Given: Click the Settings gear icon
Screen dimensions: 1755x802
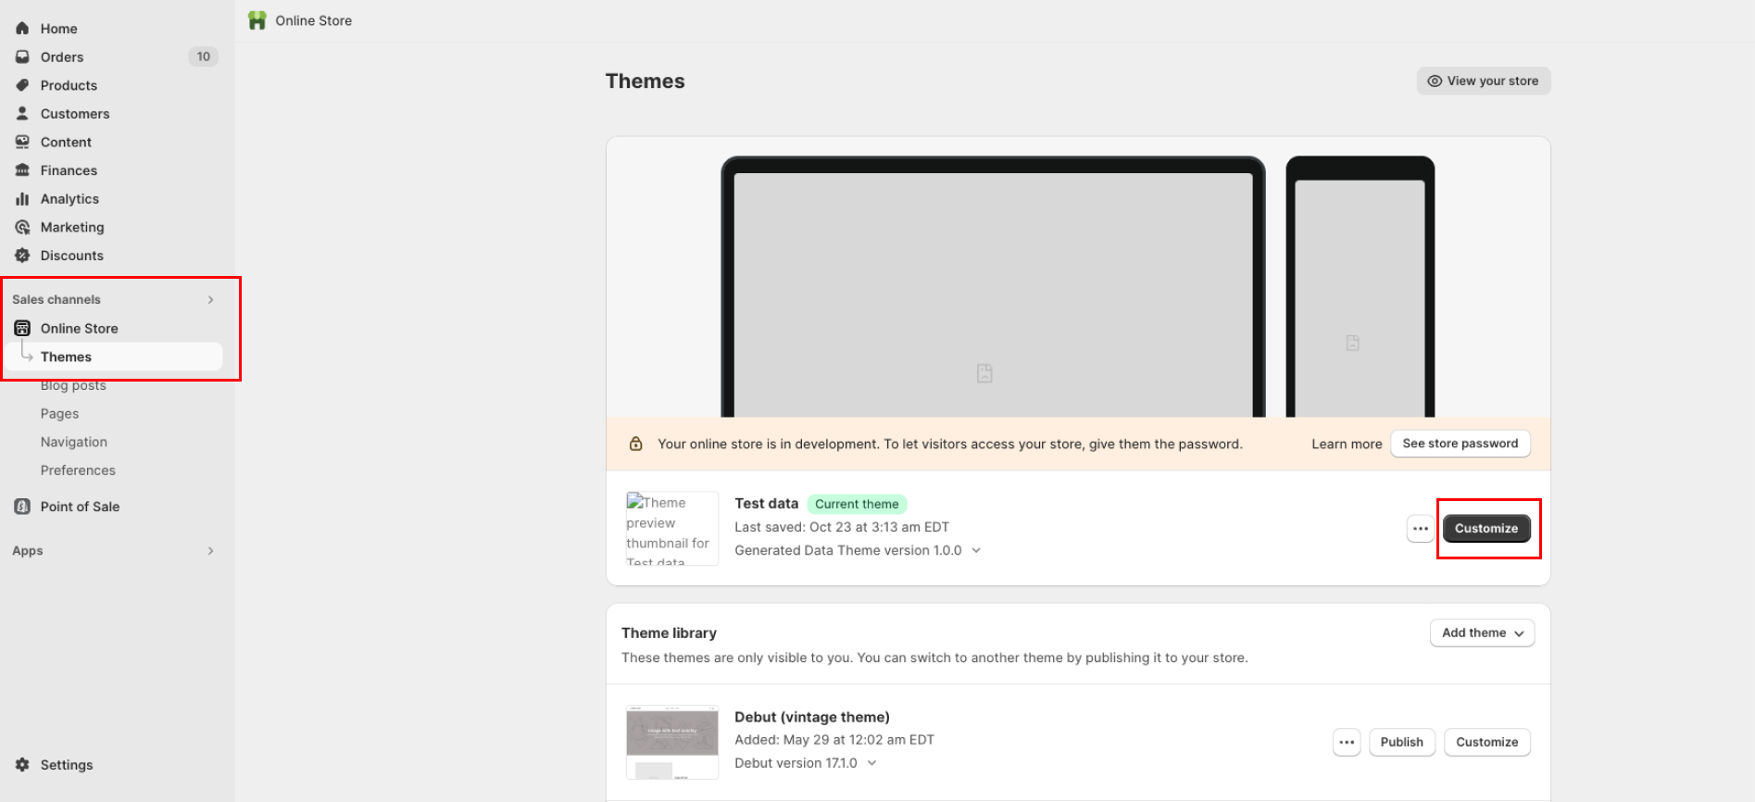Looking at the screenshot, I should (x=22, y=765).
